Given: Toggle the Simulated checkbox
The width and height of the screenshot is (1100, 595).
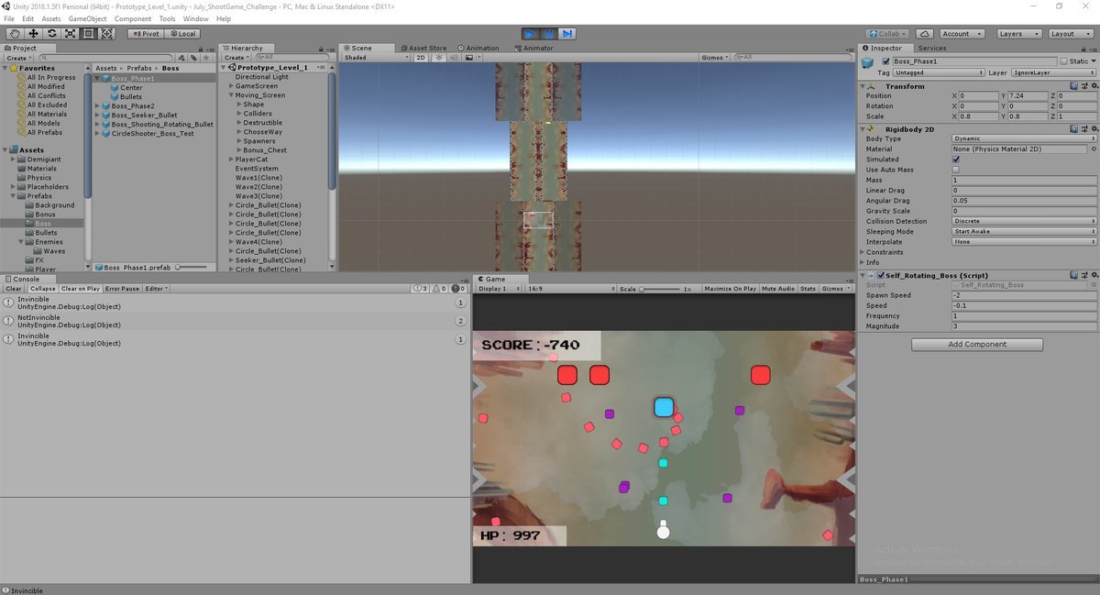Looking at the screenshot, I should click(956, 160).
